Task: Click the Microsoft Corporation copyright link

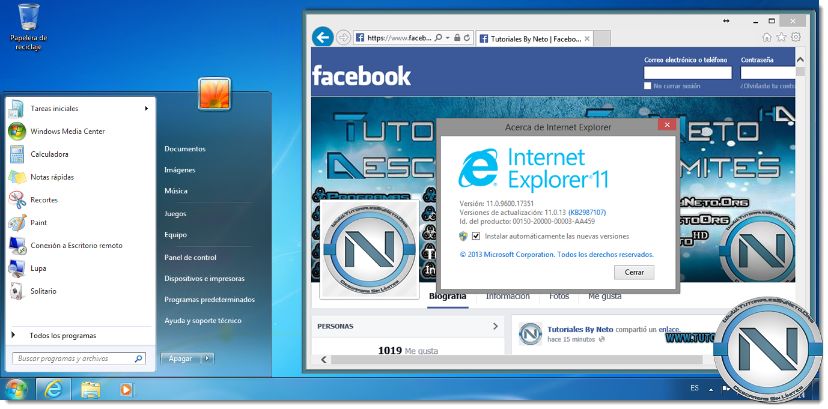Action: (557, 255)
